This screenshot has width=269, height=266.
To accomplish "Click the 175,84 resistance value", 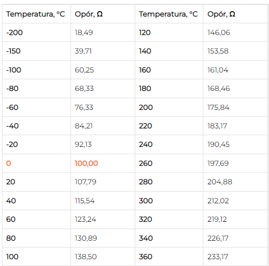I will point(218,107).
